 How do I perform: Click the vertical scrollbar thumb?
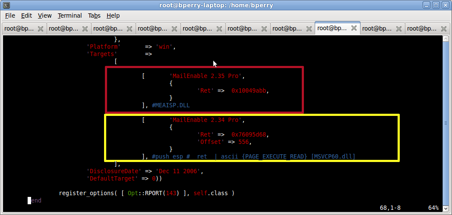(446, 123)
